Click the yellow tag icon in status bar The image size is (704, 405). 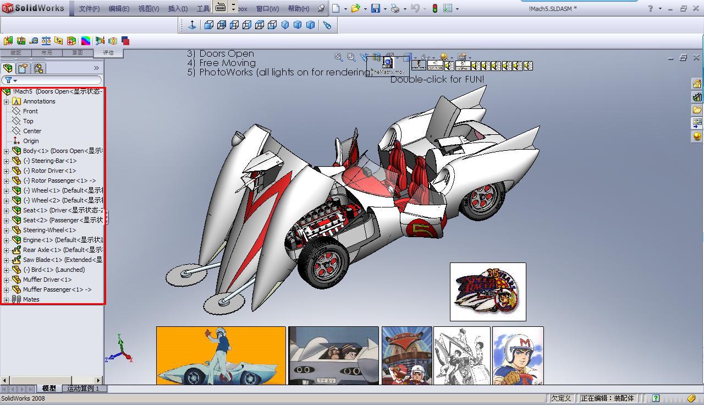tap(691, 398)
